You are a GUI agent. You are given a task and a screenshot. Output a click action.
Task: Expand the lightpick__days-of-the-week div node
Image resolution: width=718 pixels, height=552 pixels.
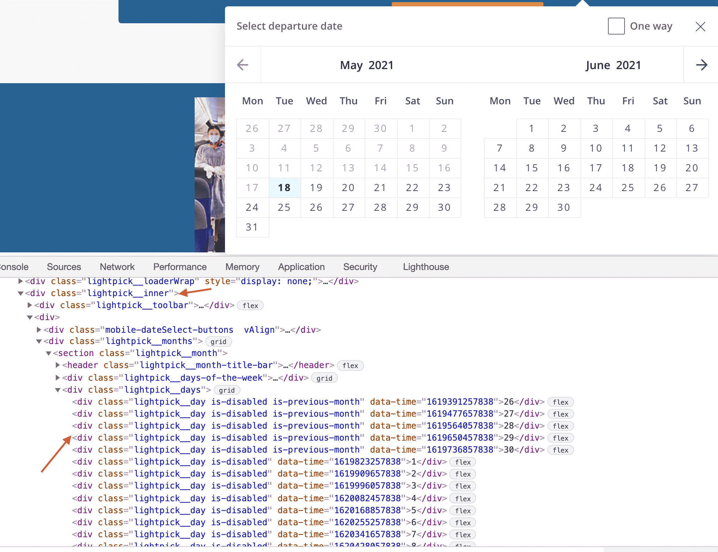(58, 378)
